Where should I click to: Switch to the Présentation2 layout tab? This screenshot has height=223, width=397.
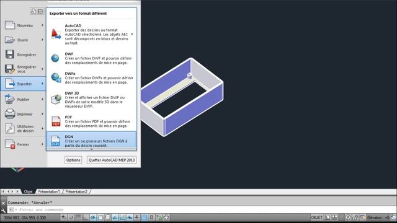point(76,191)
